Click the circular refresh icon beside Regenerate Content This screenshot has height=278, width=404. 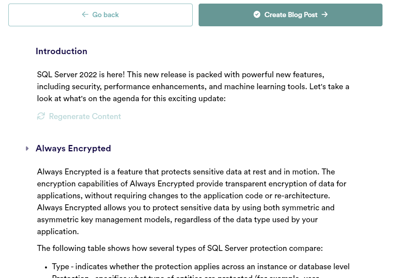click(41, 116)
